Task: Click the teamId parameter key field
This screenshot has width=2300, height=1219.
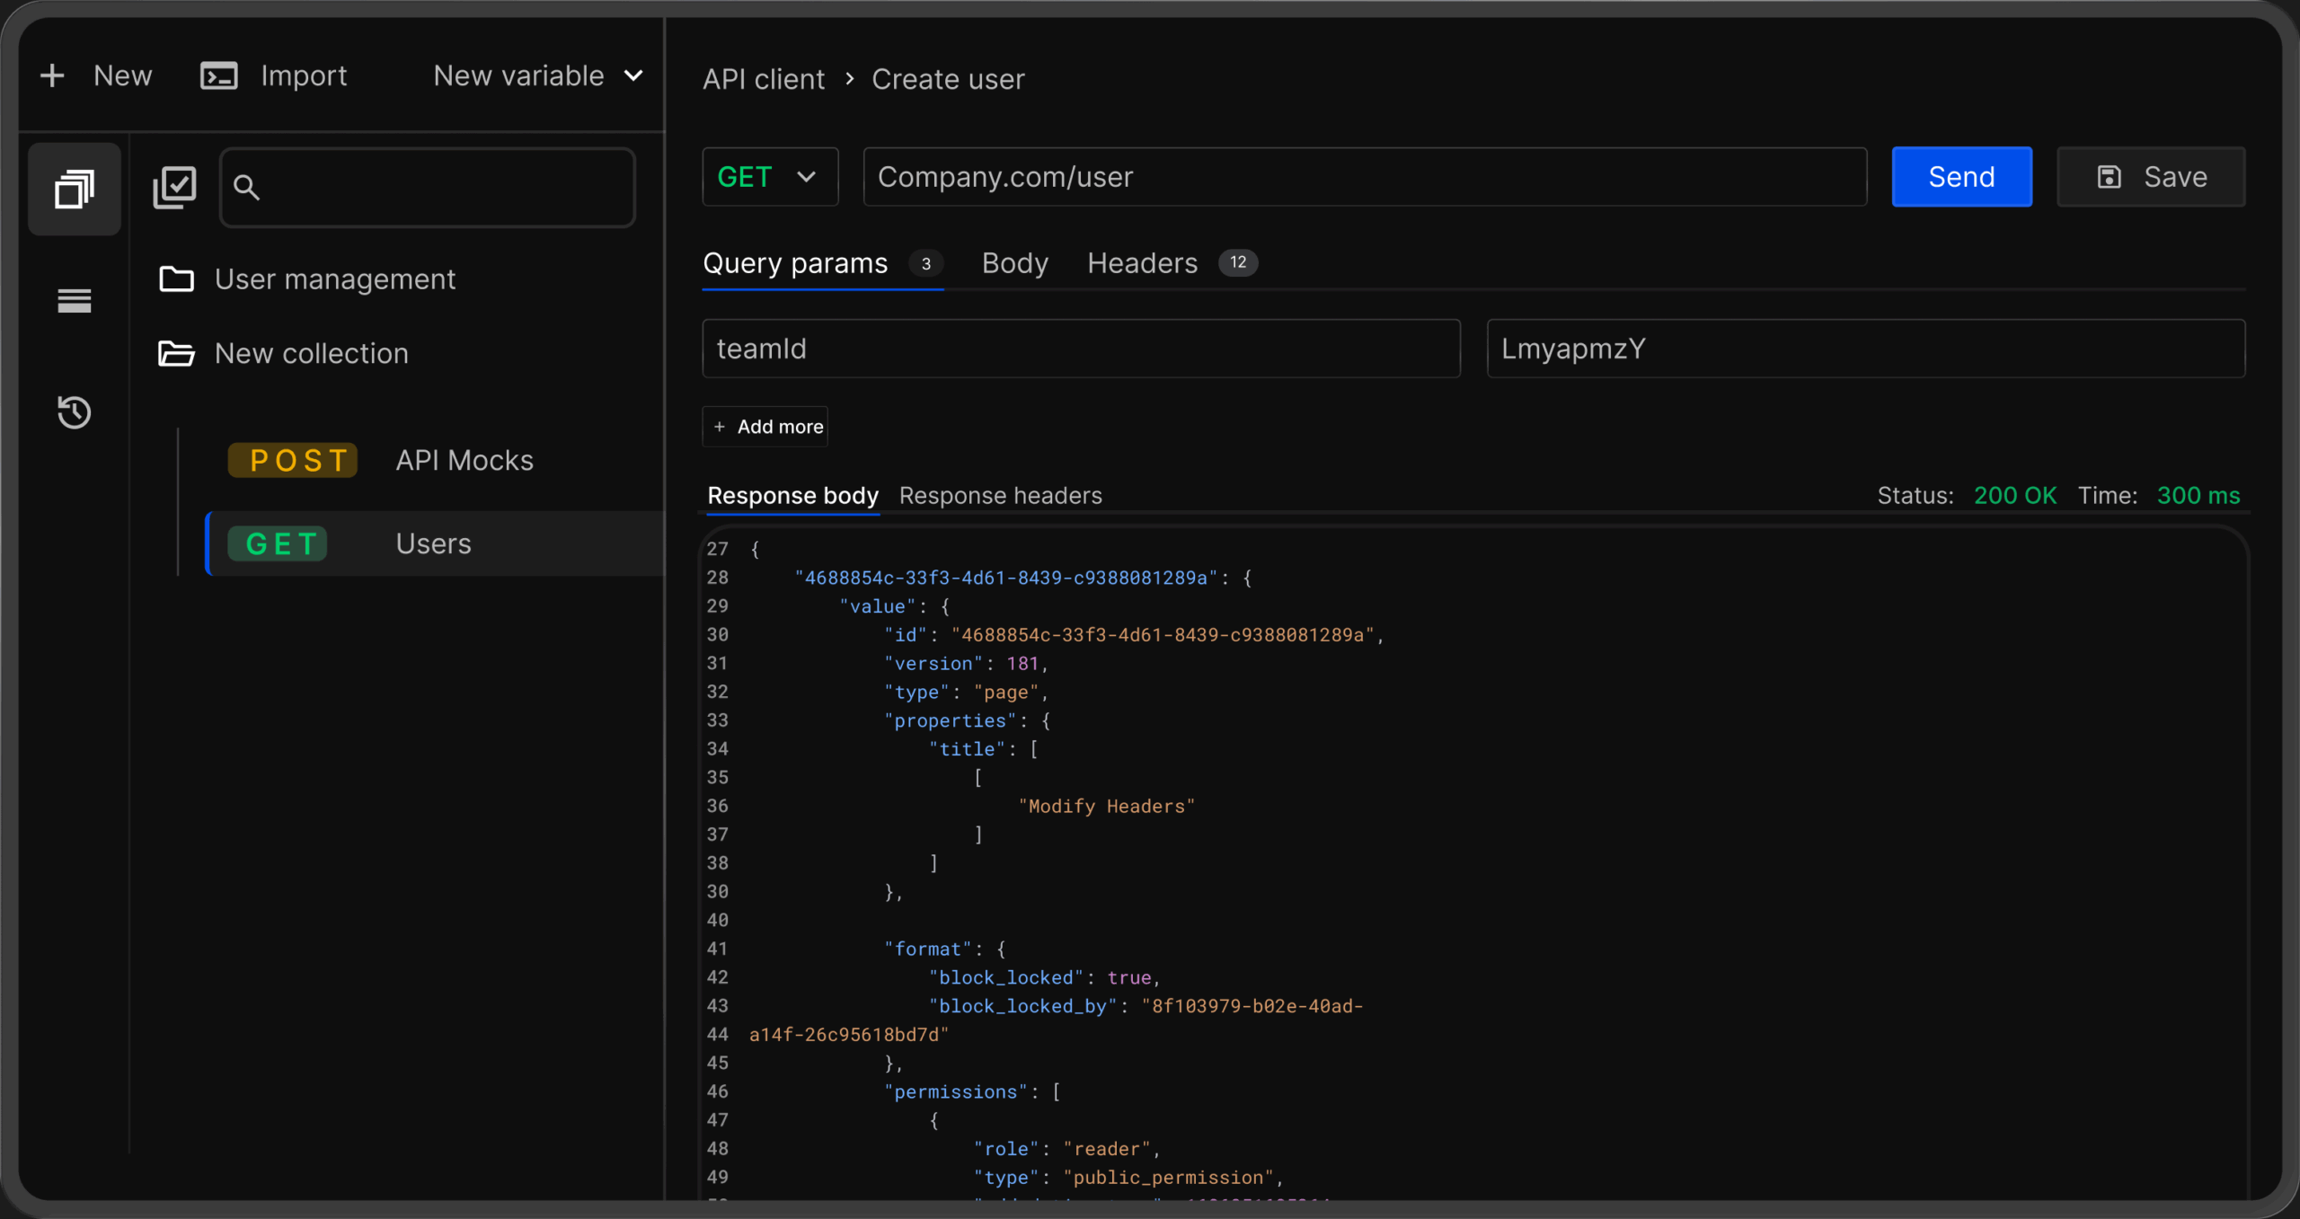Action: click(1081, 349)
